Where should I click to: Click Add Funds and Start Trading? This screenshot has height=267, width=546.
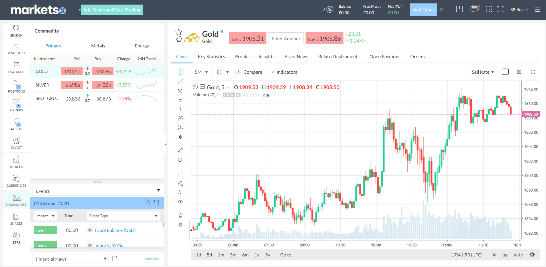pyautogui.click(x=112, y=10)
